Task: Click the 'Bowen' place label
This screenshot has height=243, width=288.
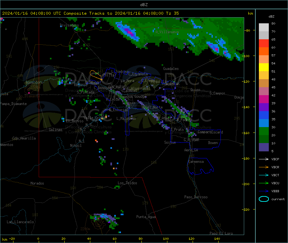Action: point(213,142)
